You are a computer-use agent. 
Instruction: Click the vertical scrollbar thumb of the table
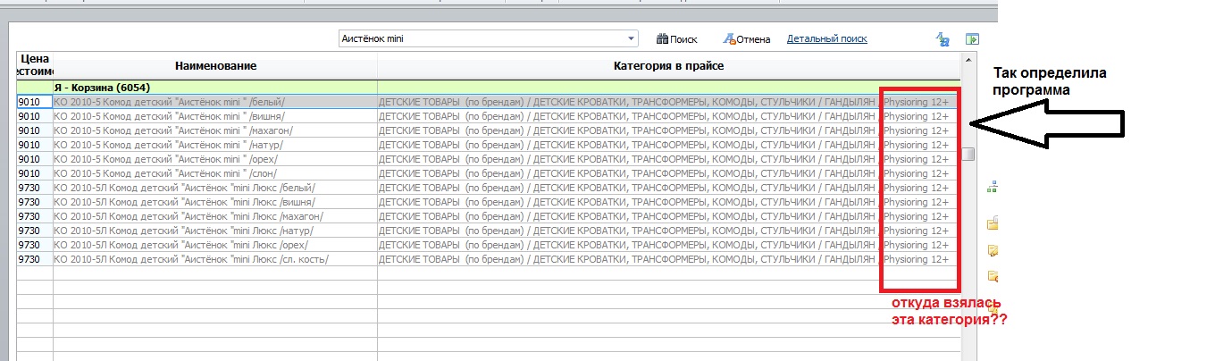click(968, 155)
